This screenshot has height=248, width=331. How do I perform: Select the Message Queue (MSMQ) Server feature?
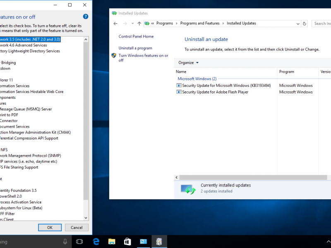point(26,109)
